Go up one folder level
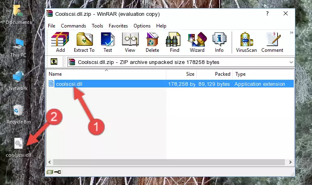 [54, 62]
